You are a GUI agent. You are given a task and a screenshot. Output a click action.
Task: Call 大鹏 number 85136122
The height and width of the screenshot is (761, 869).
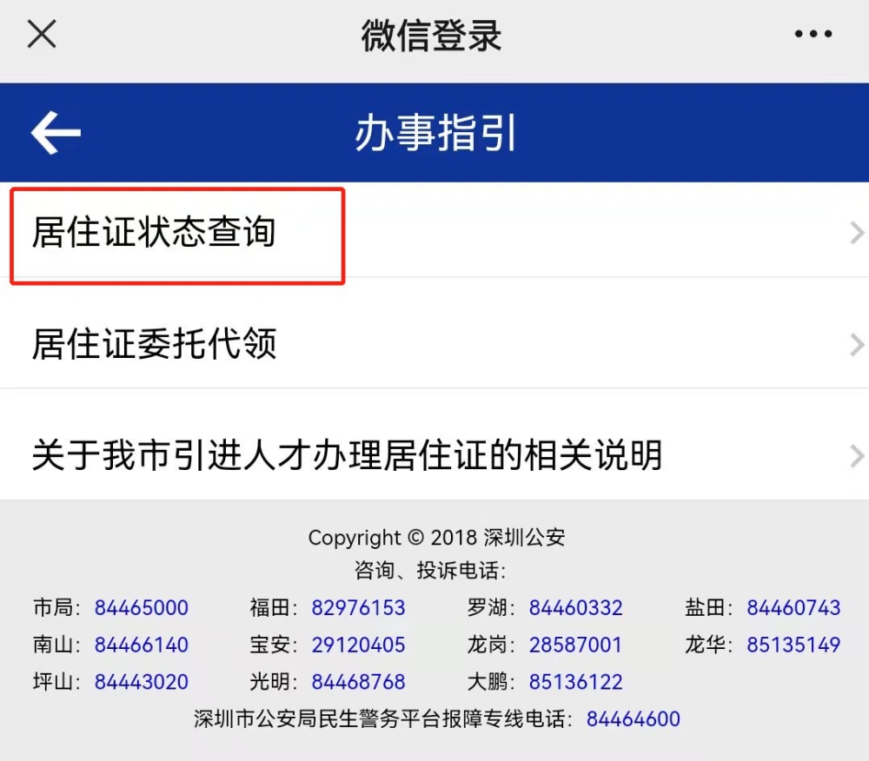tap(575, 682)
